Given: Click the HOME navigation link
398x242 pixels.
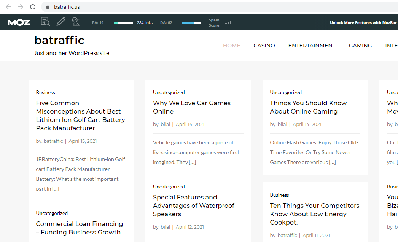Looking at the screenshot, I should click(x=231, y=46).
